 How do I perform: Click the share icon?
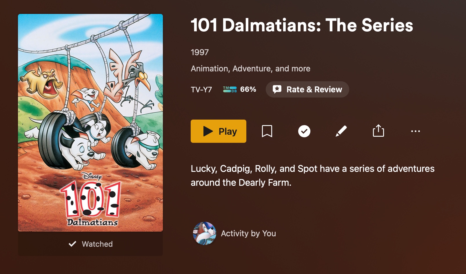point(378,131)
